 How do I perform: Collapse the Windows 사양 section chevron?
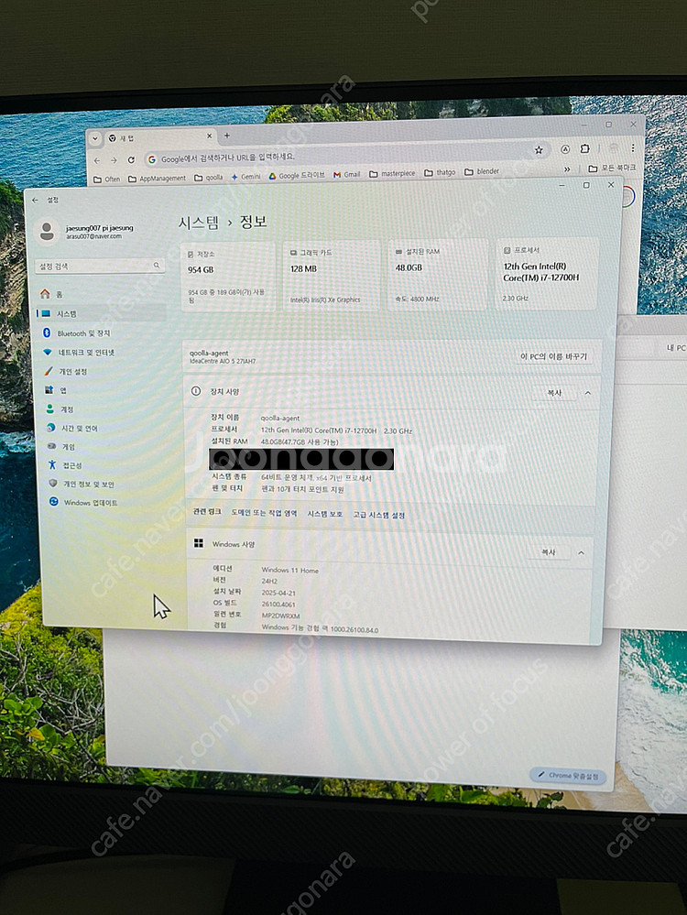coord(581,552)
